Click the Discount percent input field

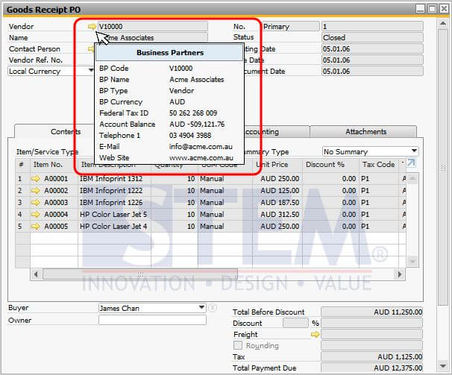click(295, 323)
